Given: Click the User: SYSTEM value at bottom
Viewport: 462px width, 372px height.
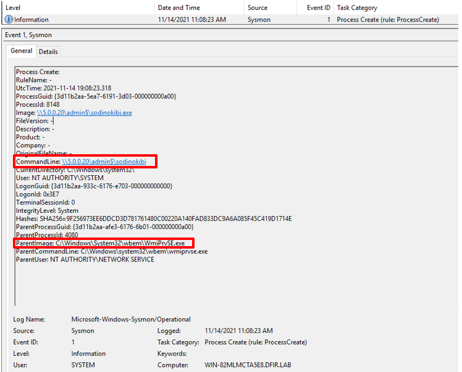Looking at the screenshot, I should (83, 365).
